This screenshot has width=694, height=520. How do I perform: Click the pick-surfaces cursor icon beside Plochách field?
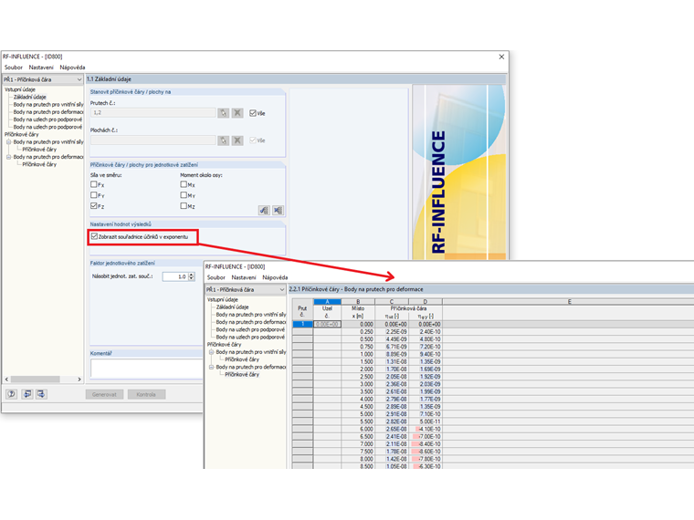click(x=223, y=140)
